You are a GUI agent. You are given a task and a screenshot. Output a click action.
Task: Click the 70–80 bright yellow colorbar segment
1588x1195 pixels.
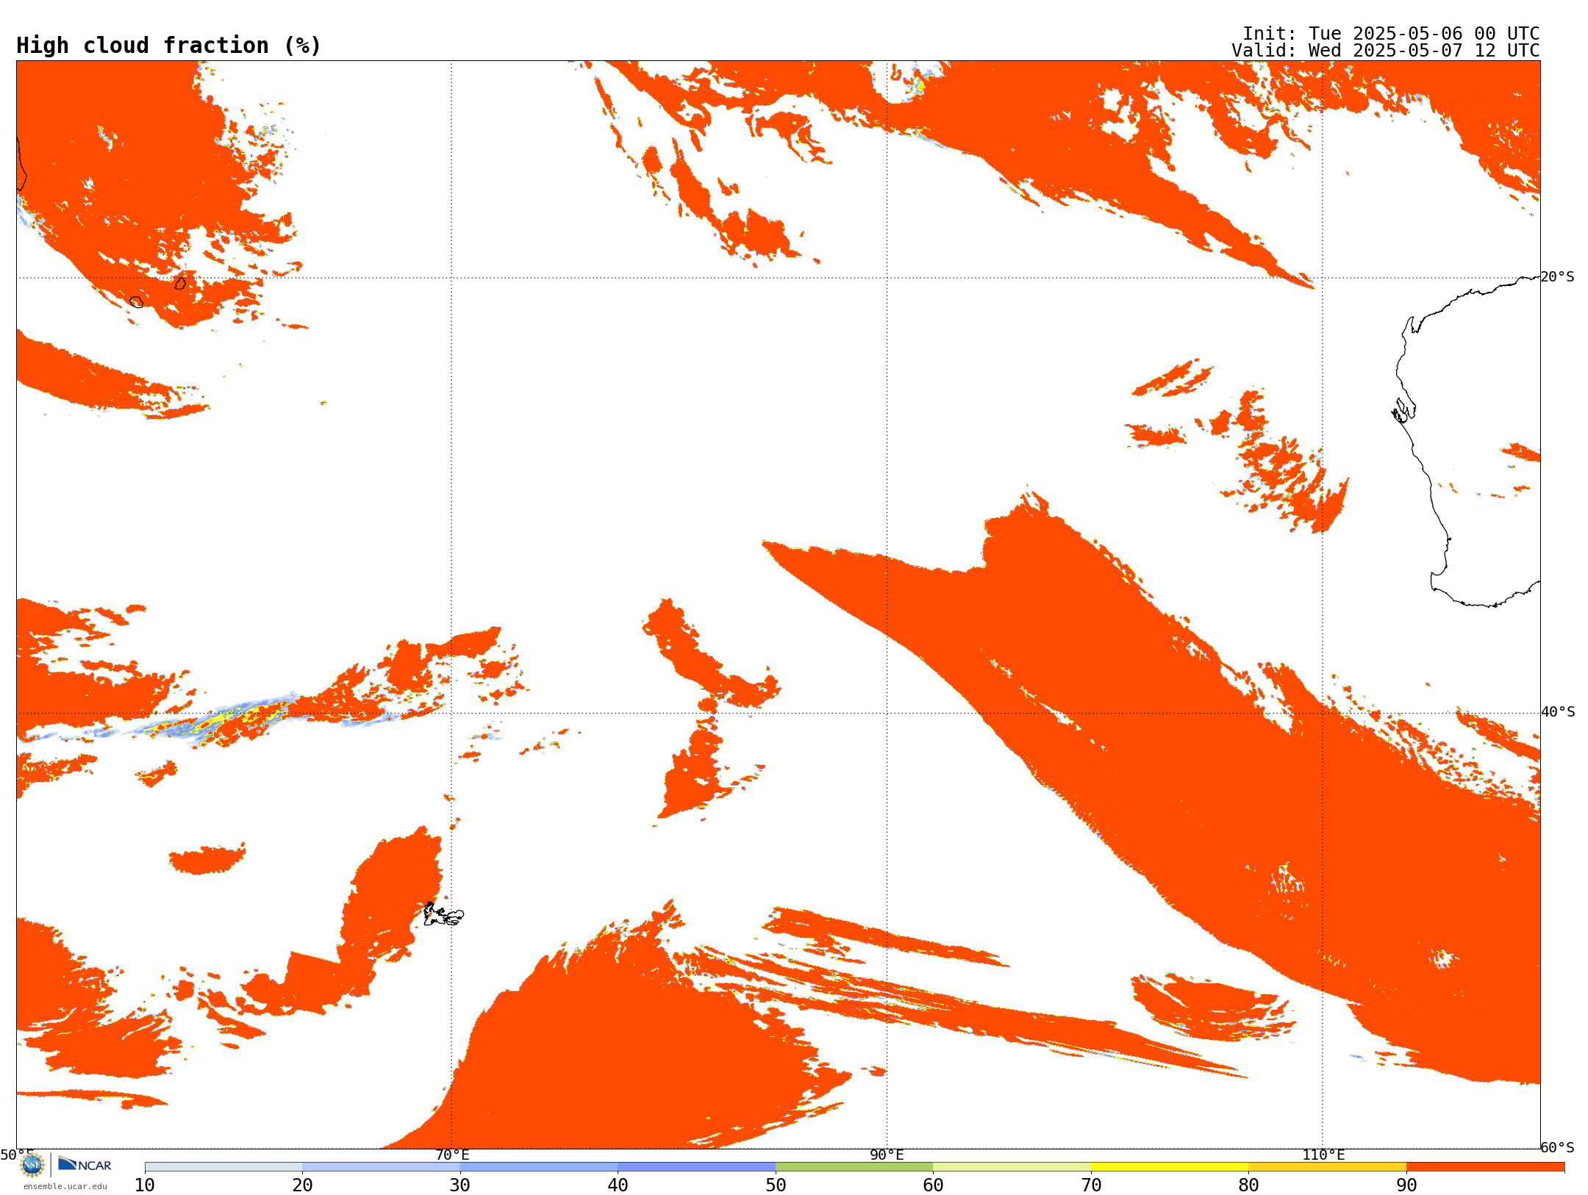click(x=1170, y=1167)
